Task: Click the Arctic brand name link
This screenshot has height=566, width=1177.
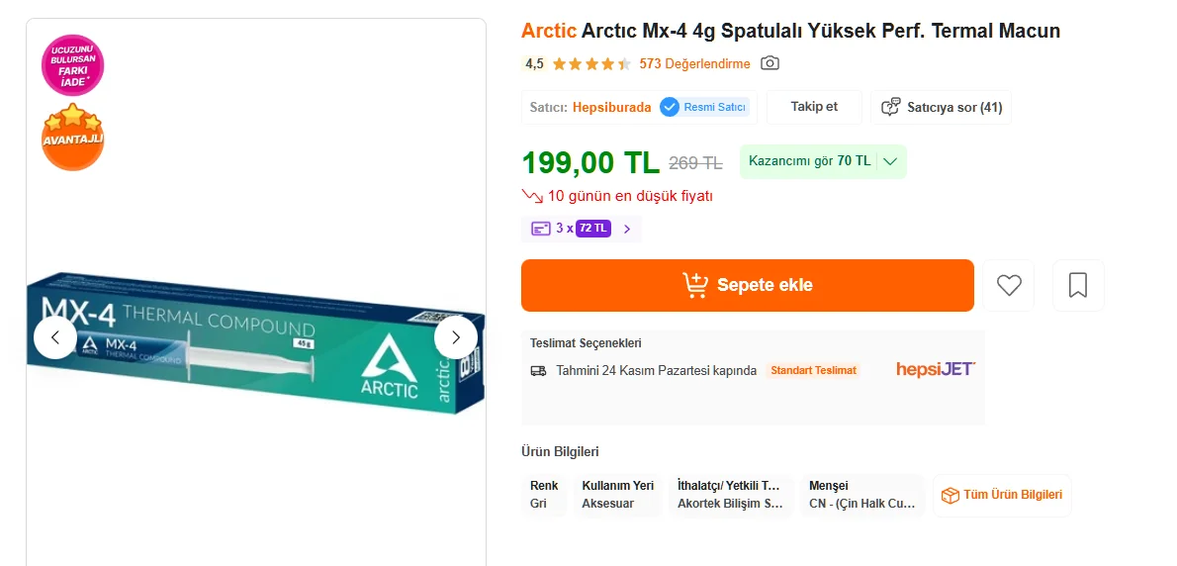Action: click(x=548, y=31)
